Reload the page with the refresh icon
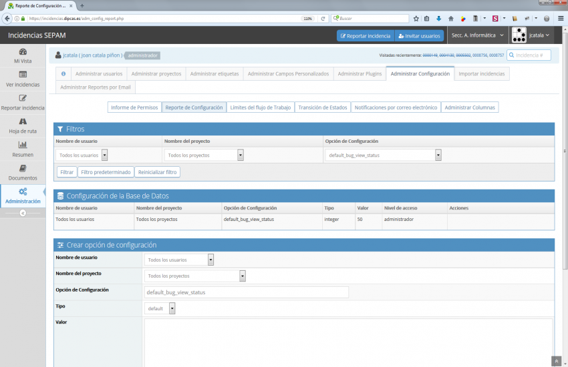 tap(323, 19)
